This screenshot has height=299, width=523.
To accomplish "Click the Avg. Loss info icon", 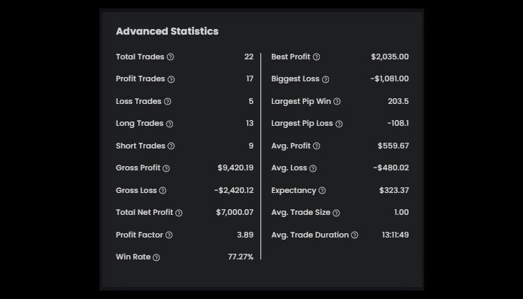I will click(x=313, y=168).
